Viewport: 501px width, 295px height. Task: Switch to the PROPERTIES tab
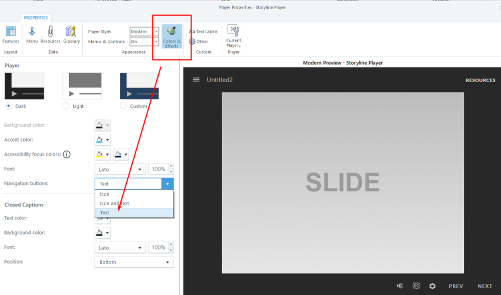(36, 18)
